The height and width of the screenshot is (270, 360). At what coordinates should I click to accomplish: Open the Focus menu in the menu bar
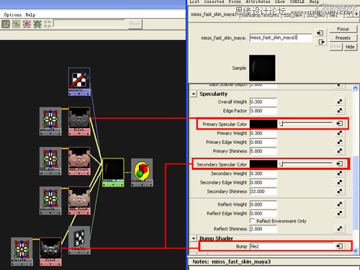pyautogui.click(x=235, y=1)
